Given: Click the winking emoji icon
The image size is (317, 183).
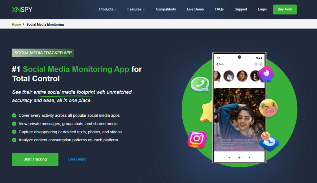Looking at the screenshot, I should coord(268,108).
